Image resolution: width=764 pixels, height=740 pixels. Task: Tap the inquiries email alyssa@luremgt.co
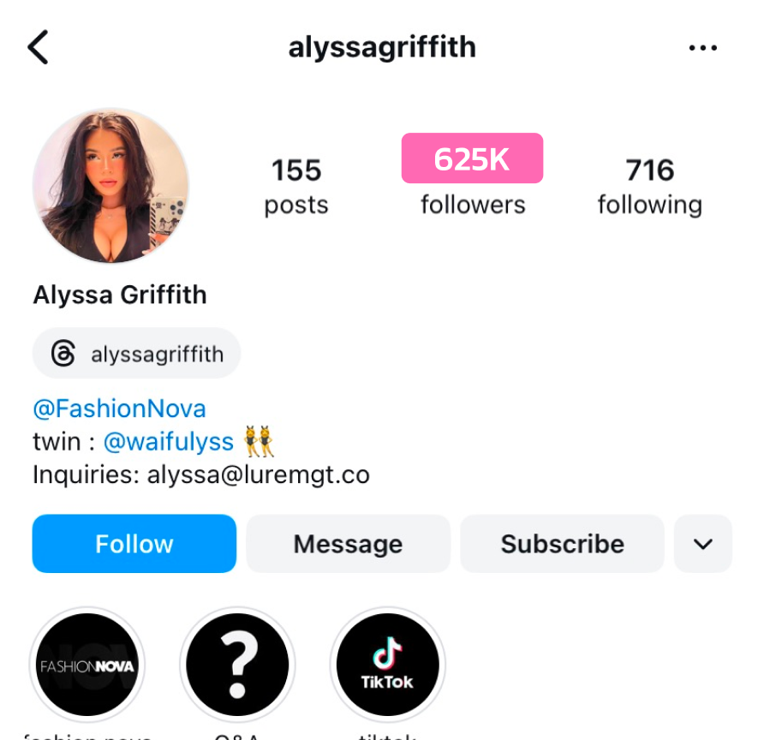pos(259,475)
